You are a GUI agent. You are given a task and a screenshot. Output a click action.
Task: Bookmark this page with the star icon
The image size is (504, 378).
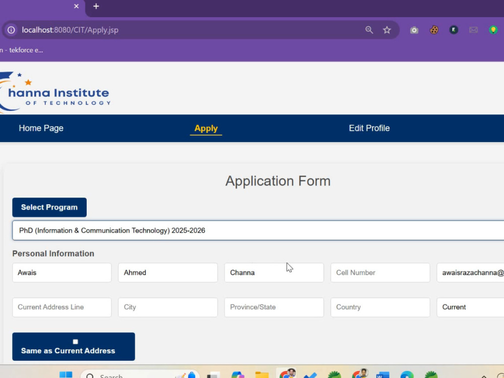coord(387,30)
